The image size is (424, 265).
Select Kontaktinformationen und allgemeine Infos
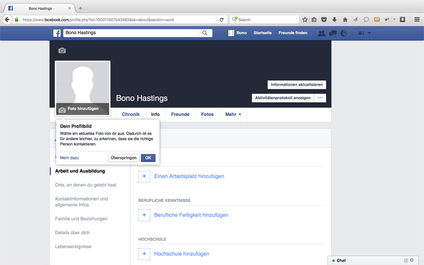(x=82, y=202)
